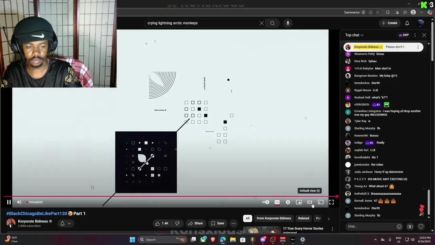435x245 pixels.
Task: Open the Edge browser profile avatar
Action: (x=413, y=12)
